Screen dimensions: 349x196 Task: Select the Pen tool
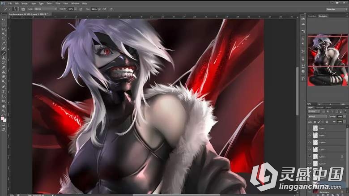pyautogui.click(x=3, y=87)
